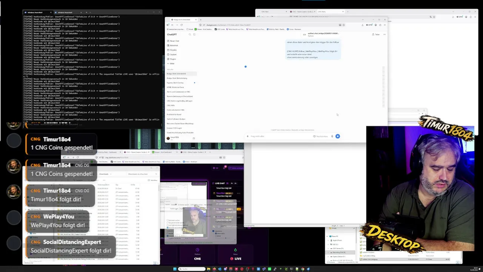Open the three-dot conversation menu beside Teilen

point(384,34)
